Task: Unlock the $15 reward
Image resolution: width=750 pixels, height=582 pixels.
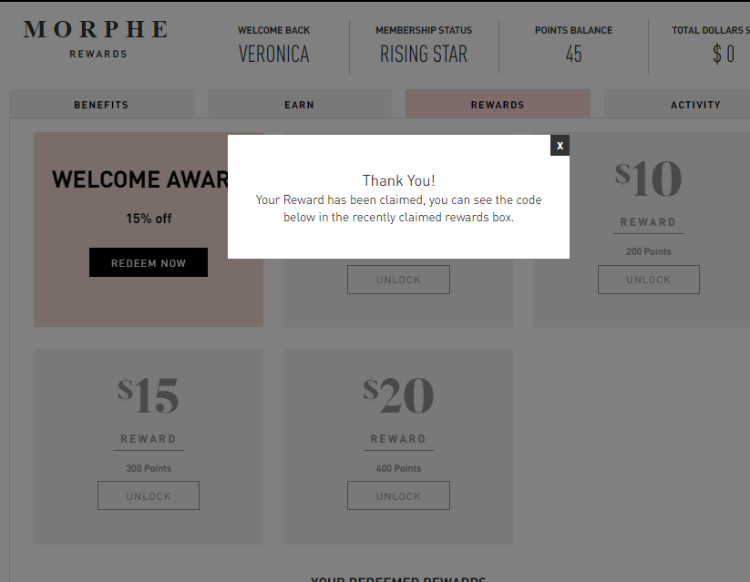Action: pos(149,495)
